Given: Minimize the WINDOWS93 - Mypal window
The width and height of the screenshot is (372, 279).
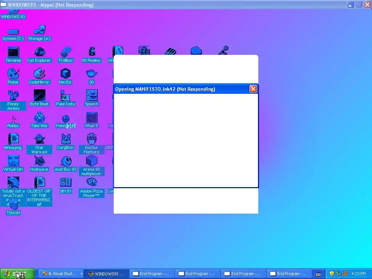Looking at the screenshot, I should (x=350, y=4).
